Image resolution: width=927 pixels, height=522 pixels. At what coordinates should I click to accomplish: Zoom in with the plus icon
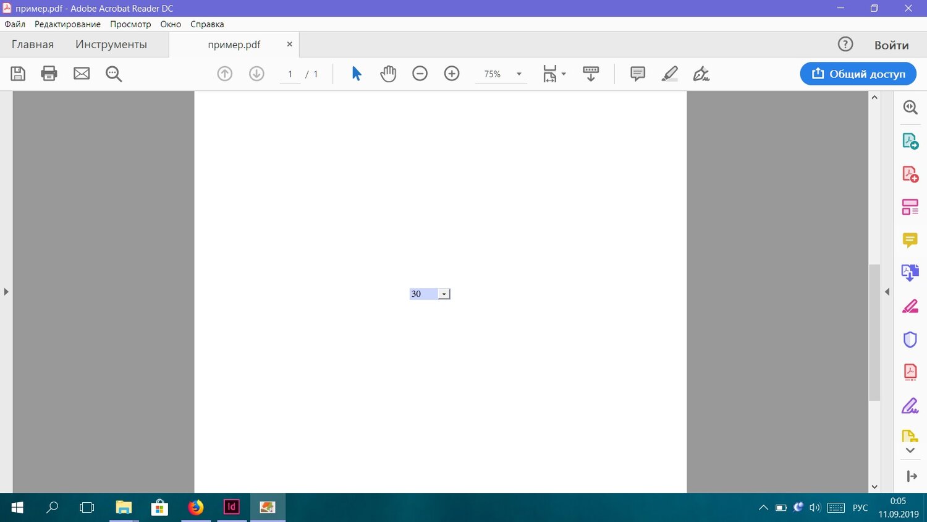point(452,74)
